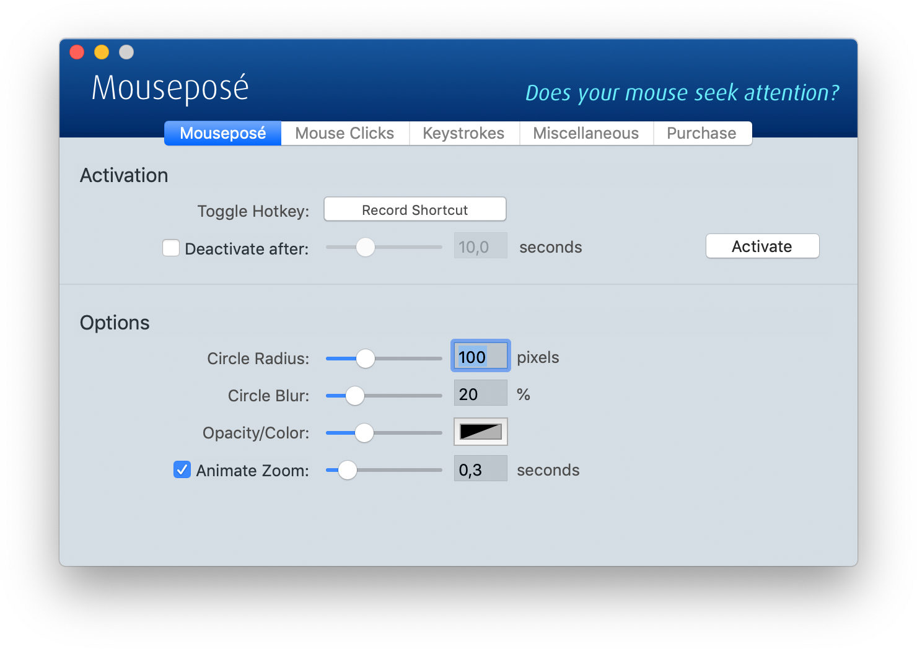Click the Circle Radius pixels input field
Image resolution: width=917 pixels, height=649 pixels.
pyautogui.click(x=481, y=357)
